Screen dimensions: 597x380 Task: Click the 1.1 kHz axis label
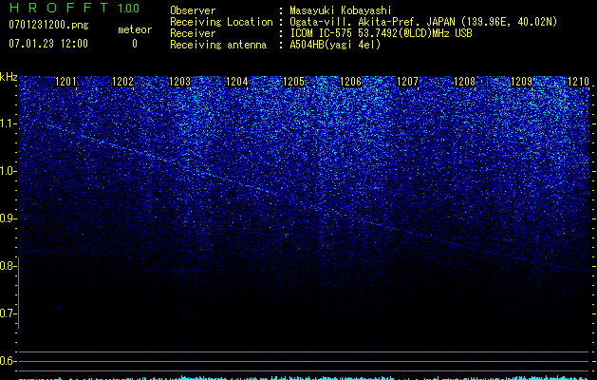coord(8,123)
